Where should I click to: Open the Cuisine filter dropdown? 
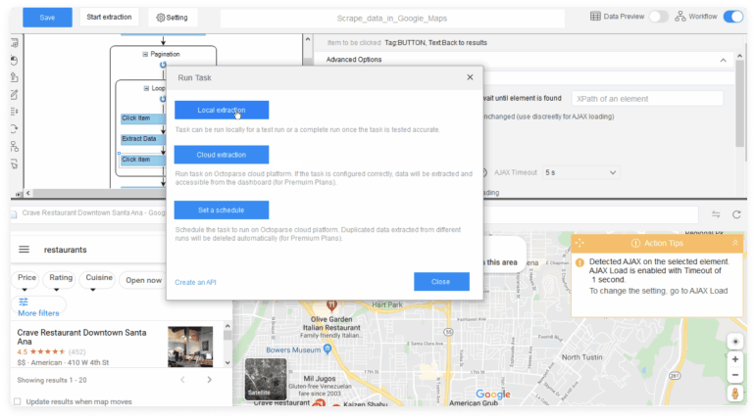pos(97,280)
